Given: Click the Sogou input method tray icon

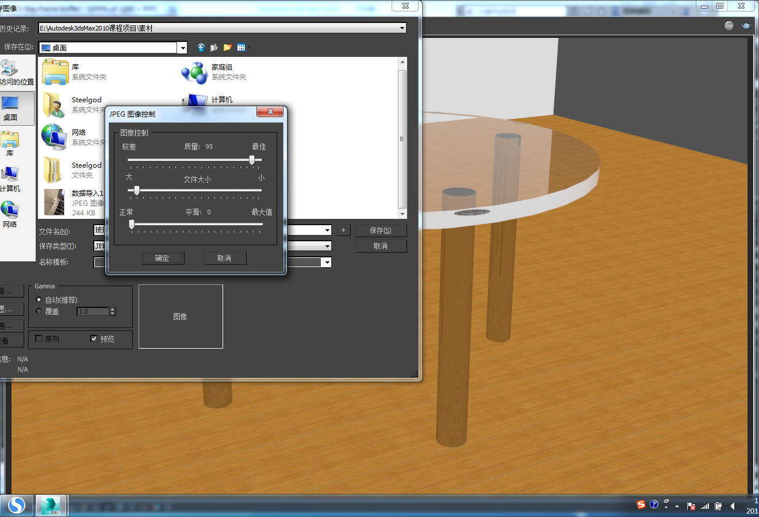Looking at the screenshot, I should pyautogui.click(x=641, y=504).
